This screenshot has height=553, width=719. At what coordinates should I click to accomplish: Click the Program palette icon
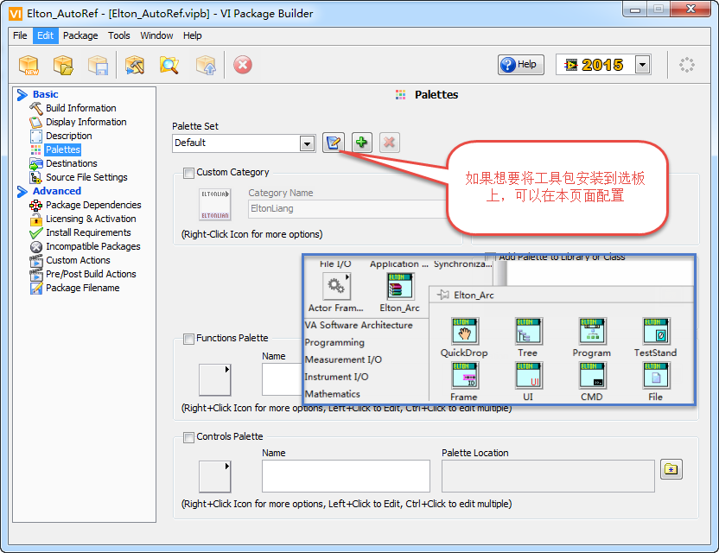pyautogui.click(x=592, y=331)
